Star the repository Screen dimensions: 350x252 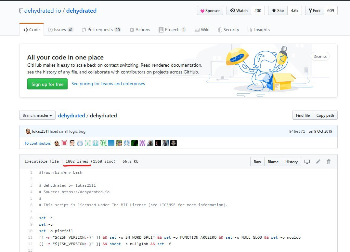(278, 10)
